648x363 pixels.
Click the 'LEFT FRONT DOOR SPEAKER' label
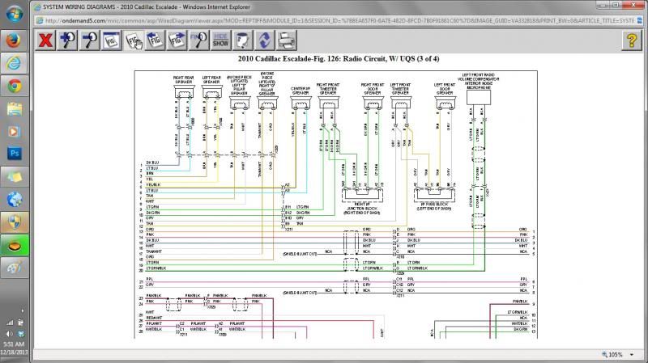coord(445,89)
